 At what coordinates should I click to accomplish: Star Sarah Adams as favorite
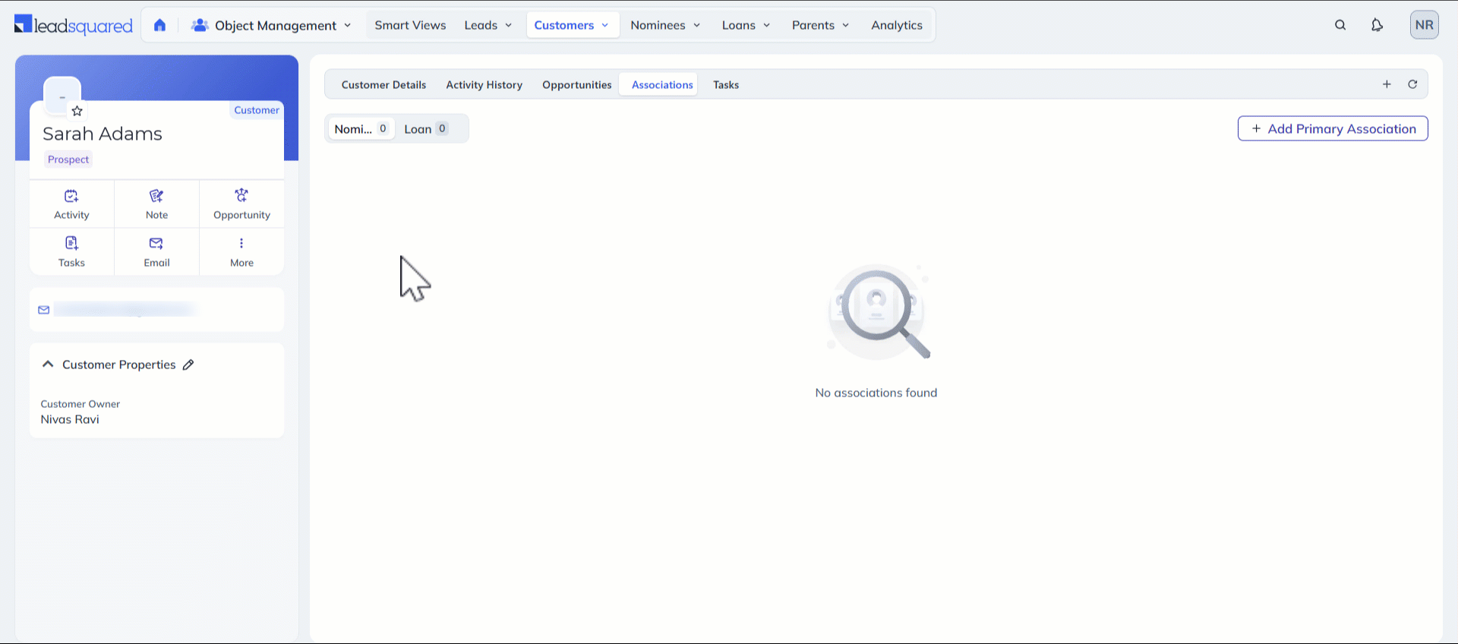[x=77, y=111]
